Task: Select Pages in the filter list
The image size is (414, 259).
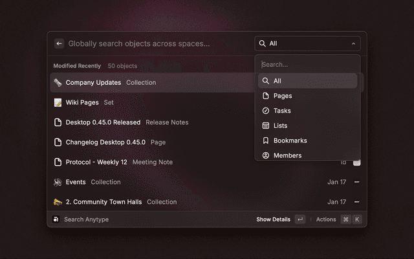Action: 283,96
